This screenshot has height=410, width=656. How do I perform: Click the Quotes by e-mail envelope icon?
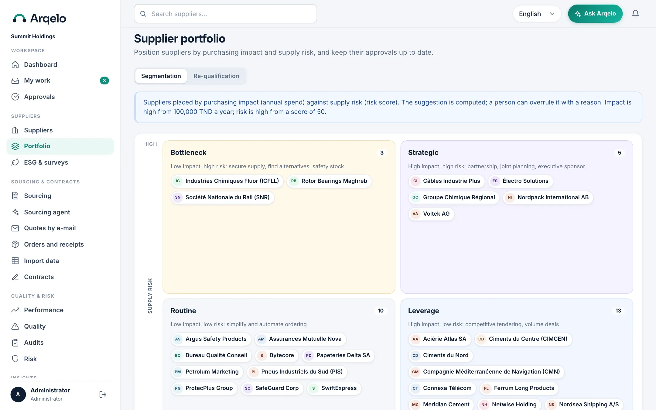tap(15, 228)
